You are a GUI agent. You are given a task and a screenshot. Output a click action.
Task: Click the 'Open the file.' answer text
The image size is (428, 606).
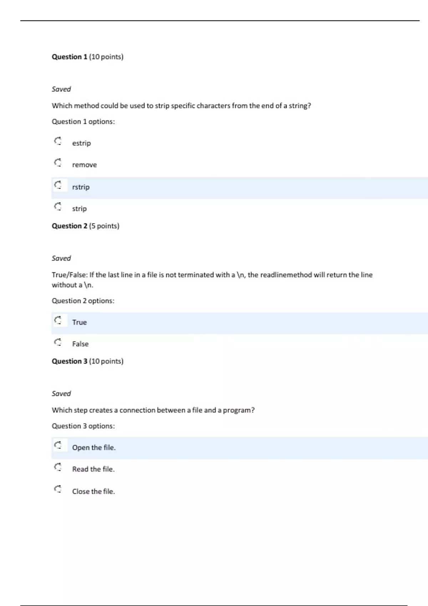pos(94,448)
